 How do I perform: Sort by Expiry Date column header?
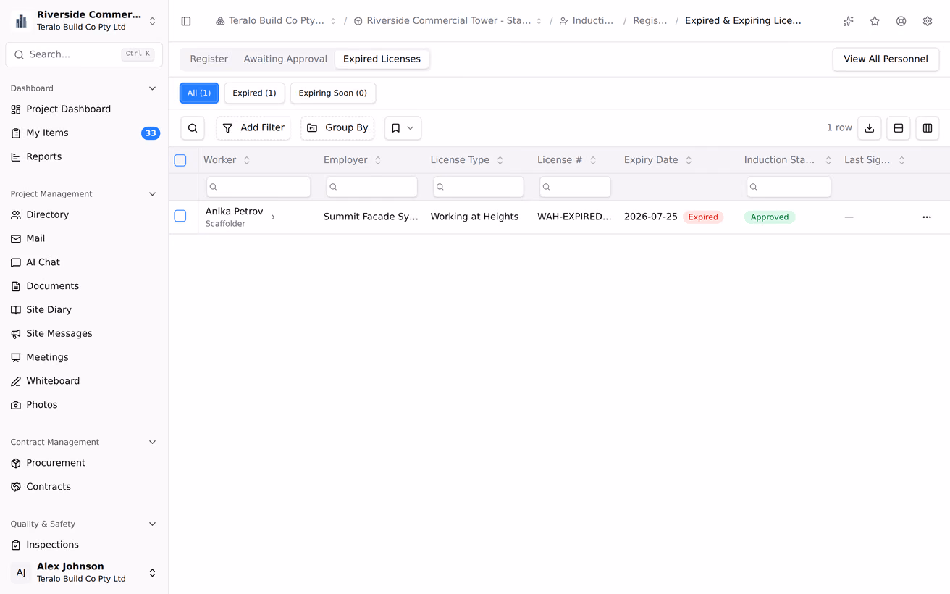point(657,160)
